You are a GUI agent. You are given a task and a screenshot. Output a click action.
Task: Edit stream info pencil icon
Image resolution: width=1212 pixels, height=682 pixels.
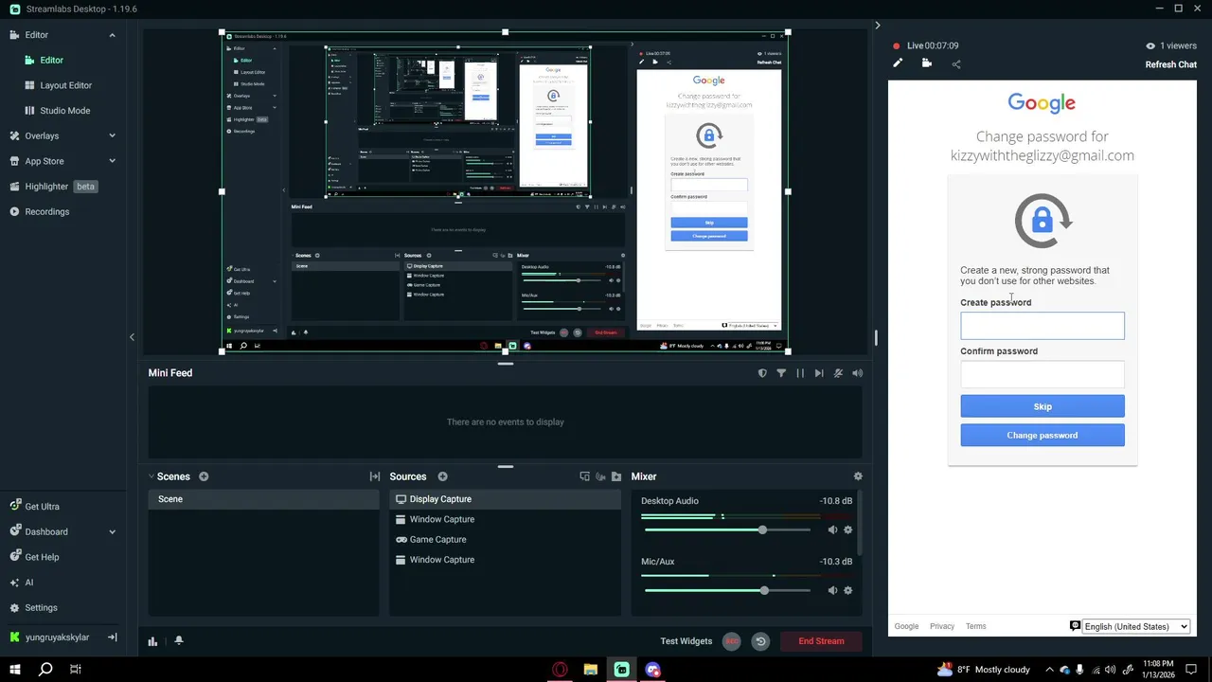[x=898, y=63]
